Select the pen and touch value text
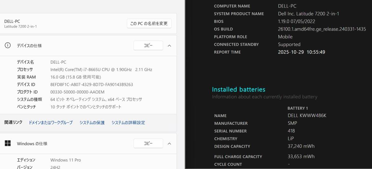This screenshot has height=169, width=372. click(x=86, y=107)
